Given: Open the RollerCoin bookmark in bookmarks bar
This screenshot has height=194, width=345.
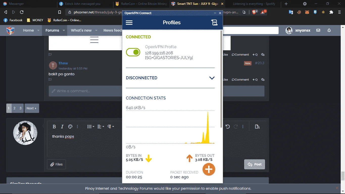Looking at the screenshot, I should (64, 20).
